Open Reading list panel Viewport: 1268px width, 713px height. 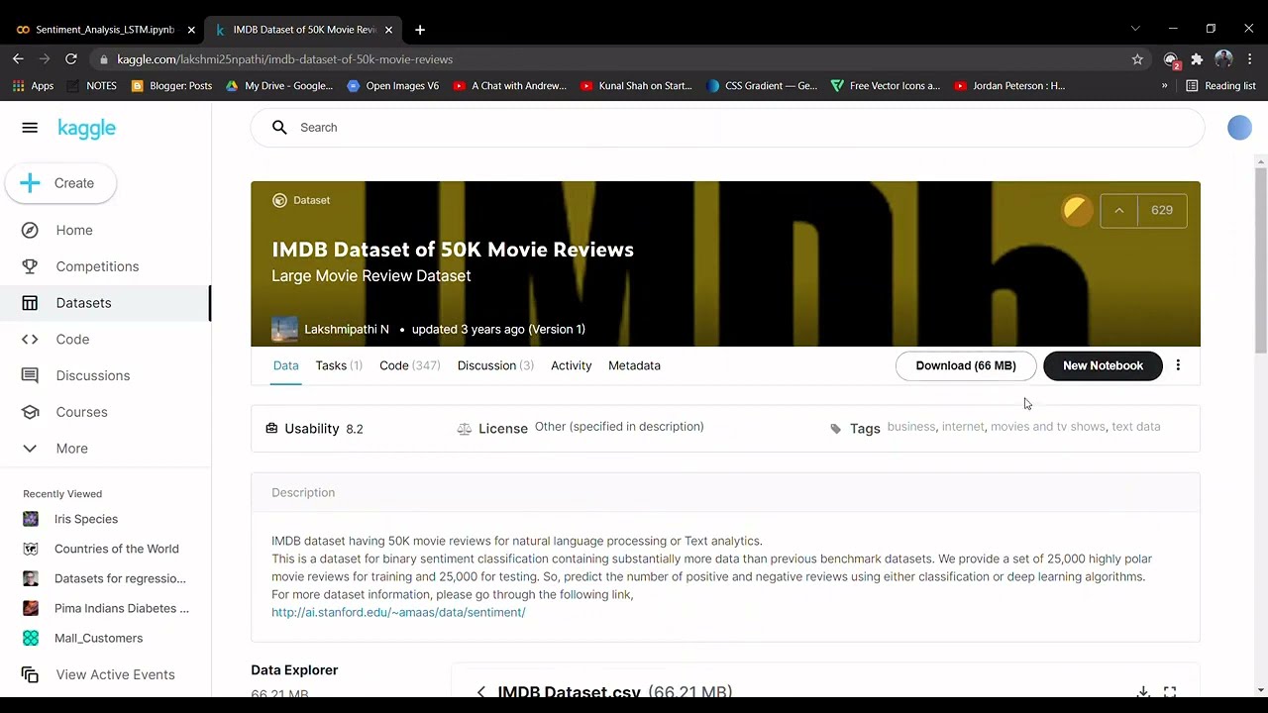point(1220,86)
